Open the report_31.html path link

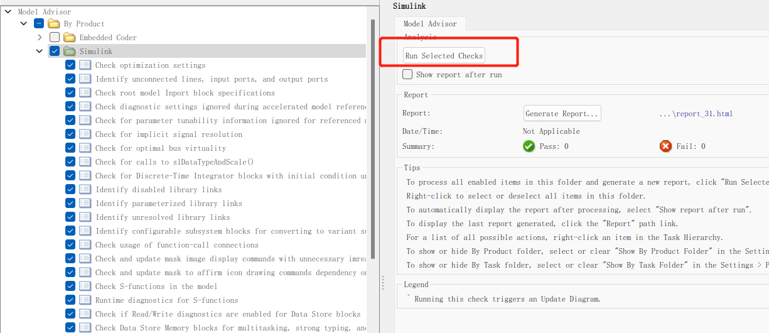click(696, 114)
